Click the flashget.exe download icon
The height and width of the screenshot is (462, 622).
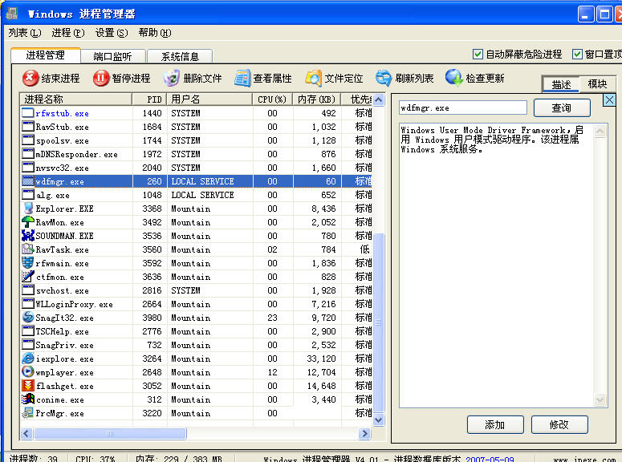coord(28,386)
